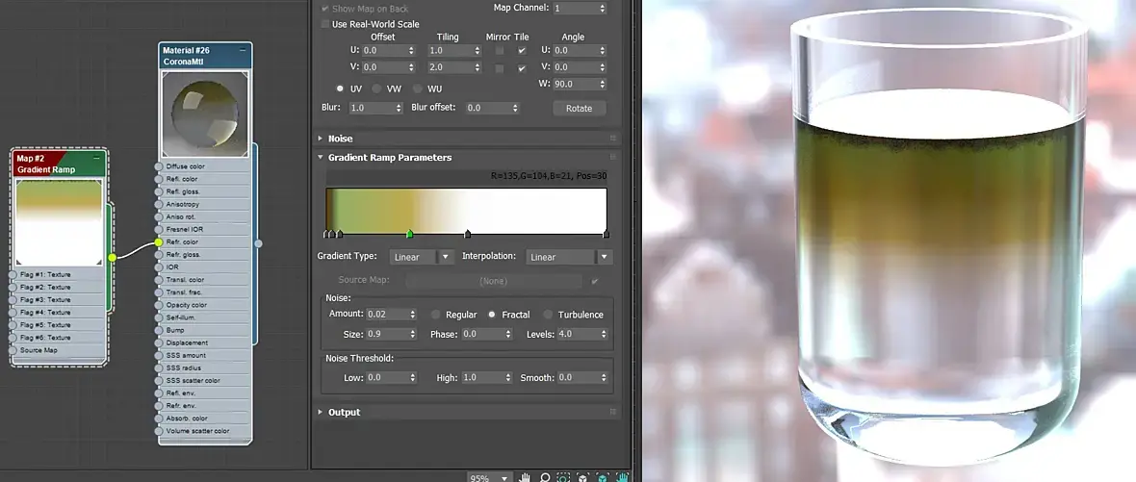The height and width of the screenshot is (482, 1136).
Task: Click the teal pan-to-selected hand icon
Action: (622, 477)
